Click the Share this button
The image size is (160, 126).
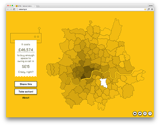(x=26, y=84)
